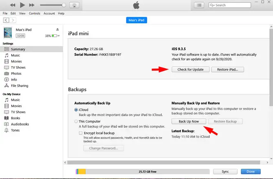Click the battery level icon
This screenshot has height=179, width=273.
coord(55,36)
